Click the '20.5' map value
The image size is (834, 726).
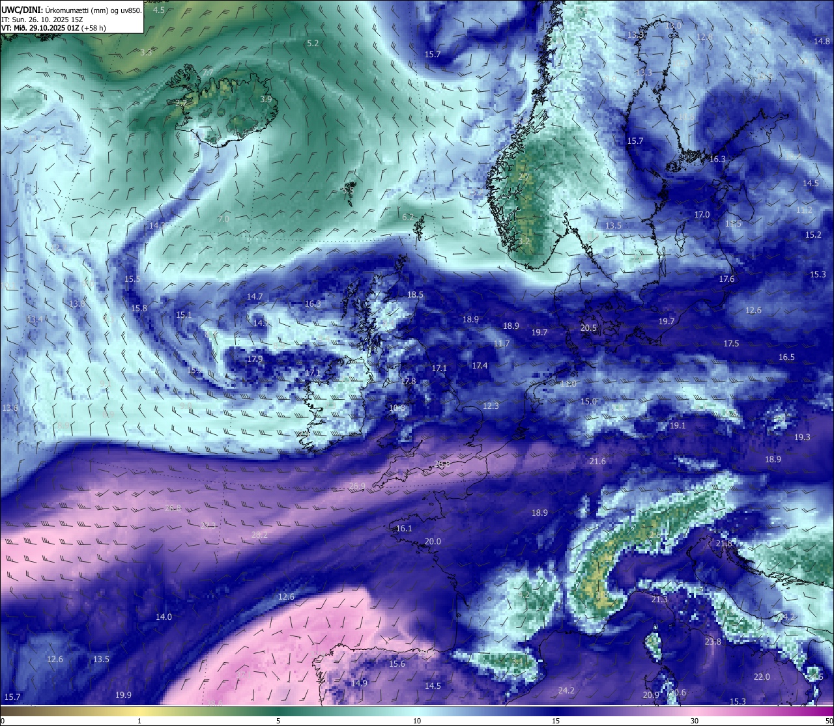pos(588,328)
